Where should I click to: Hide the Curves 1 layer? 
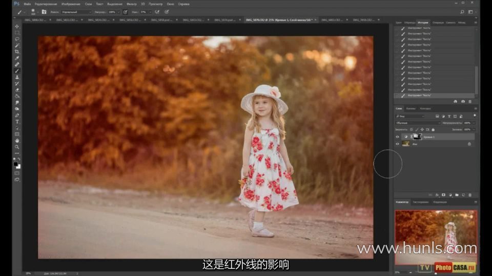pyautogui.click(x=397, y=137)
